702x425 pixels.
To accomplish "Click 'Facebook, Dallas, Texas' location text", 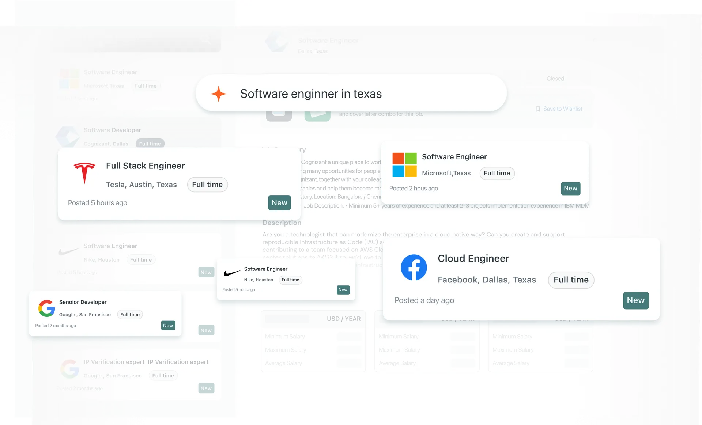I will pos(487,280).
